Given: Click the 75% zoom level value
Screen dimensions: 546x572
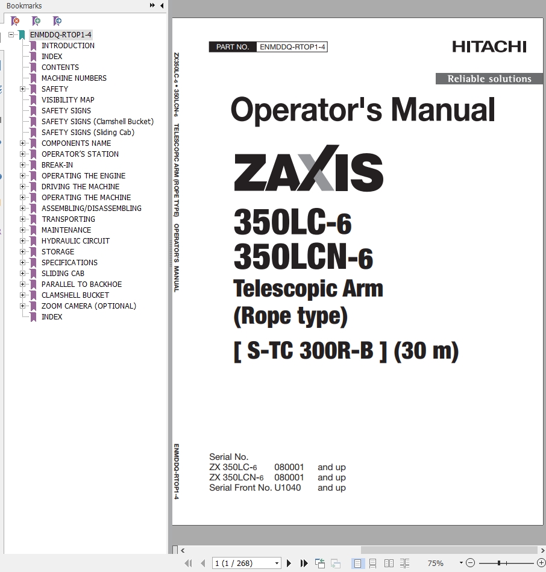Looking at the screenshot, I should [436, 563].
